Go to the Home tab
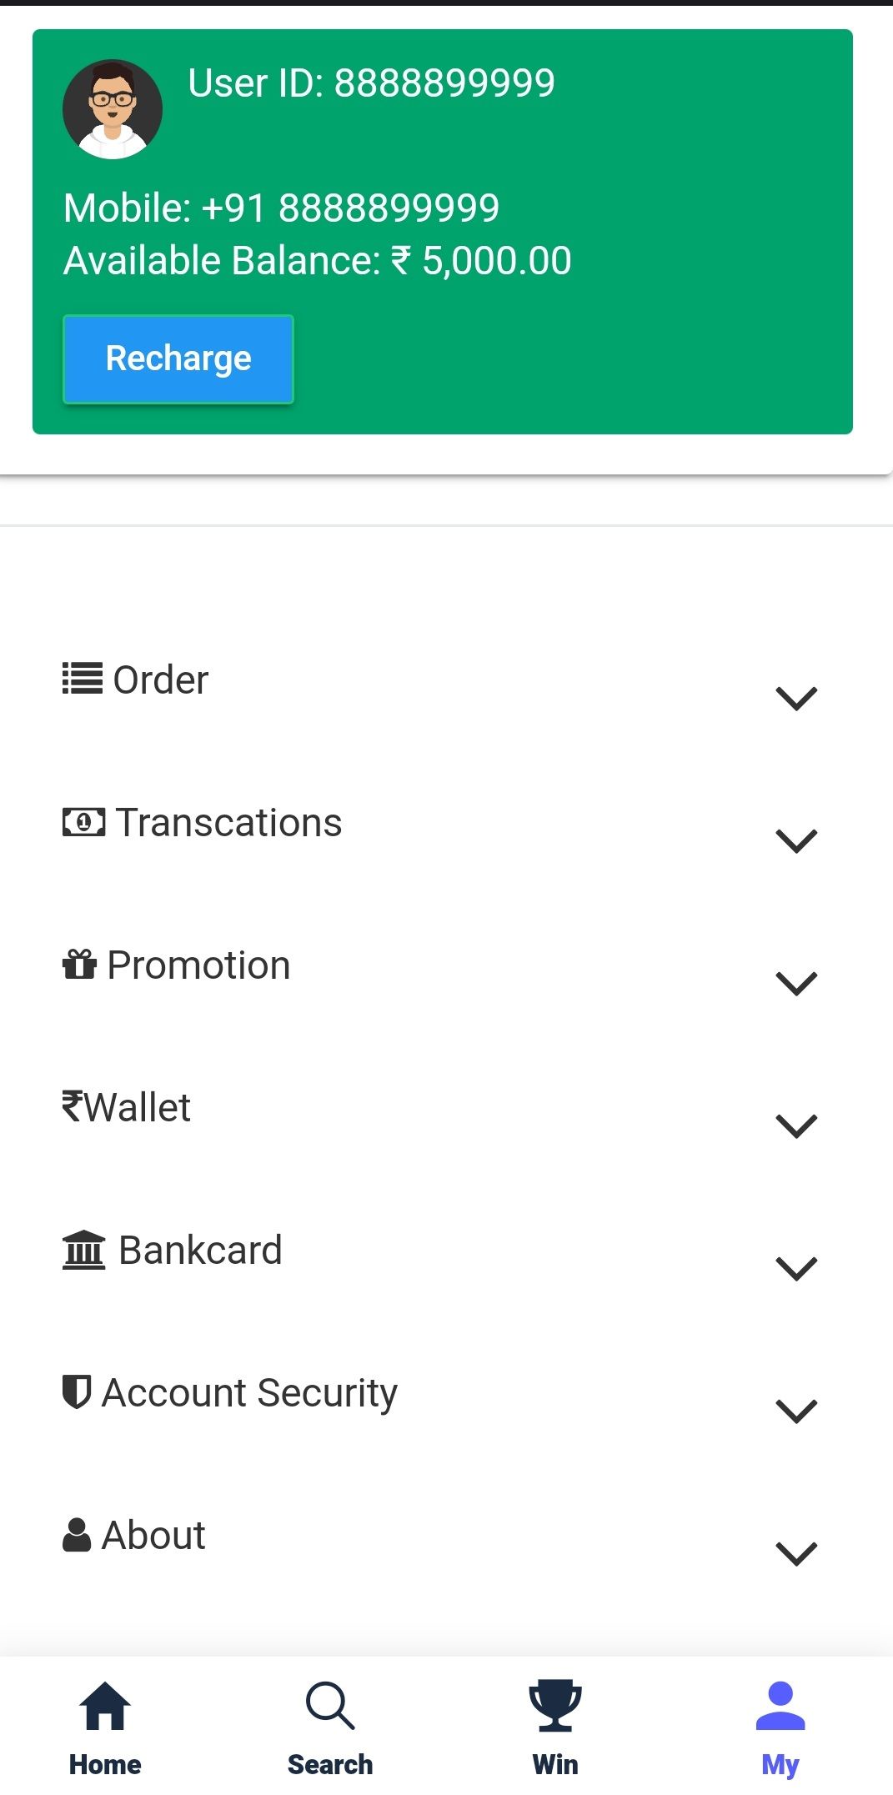 [105, 1726]
